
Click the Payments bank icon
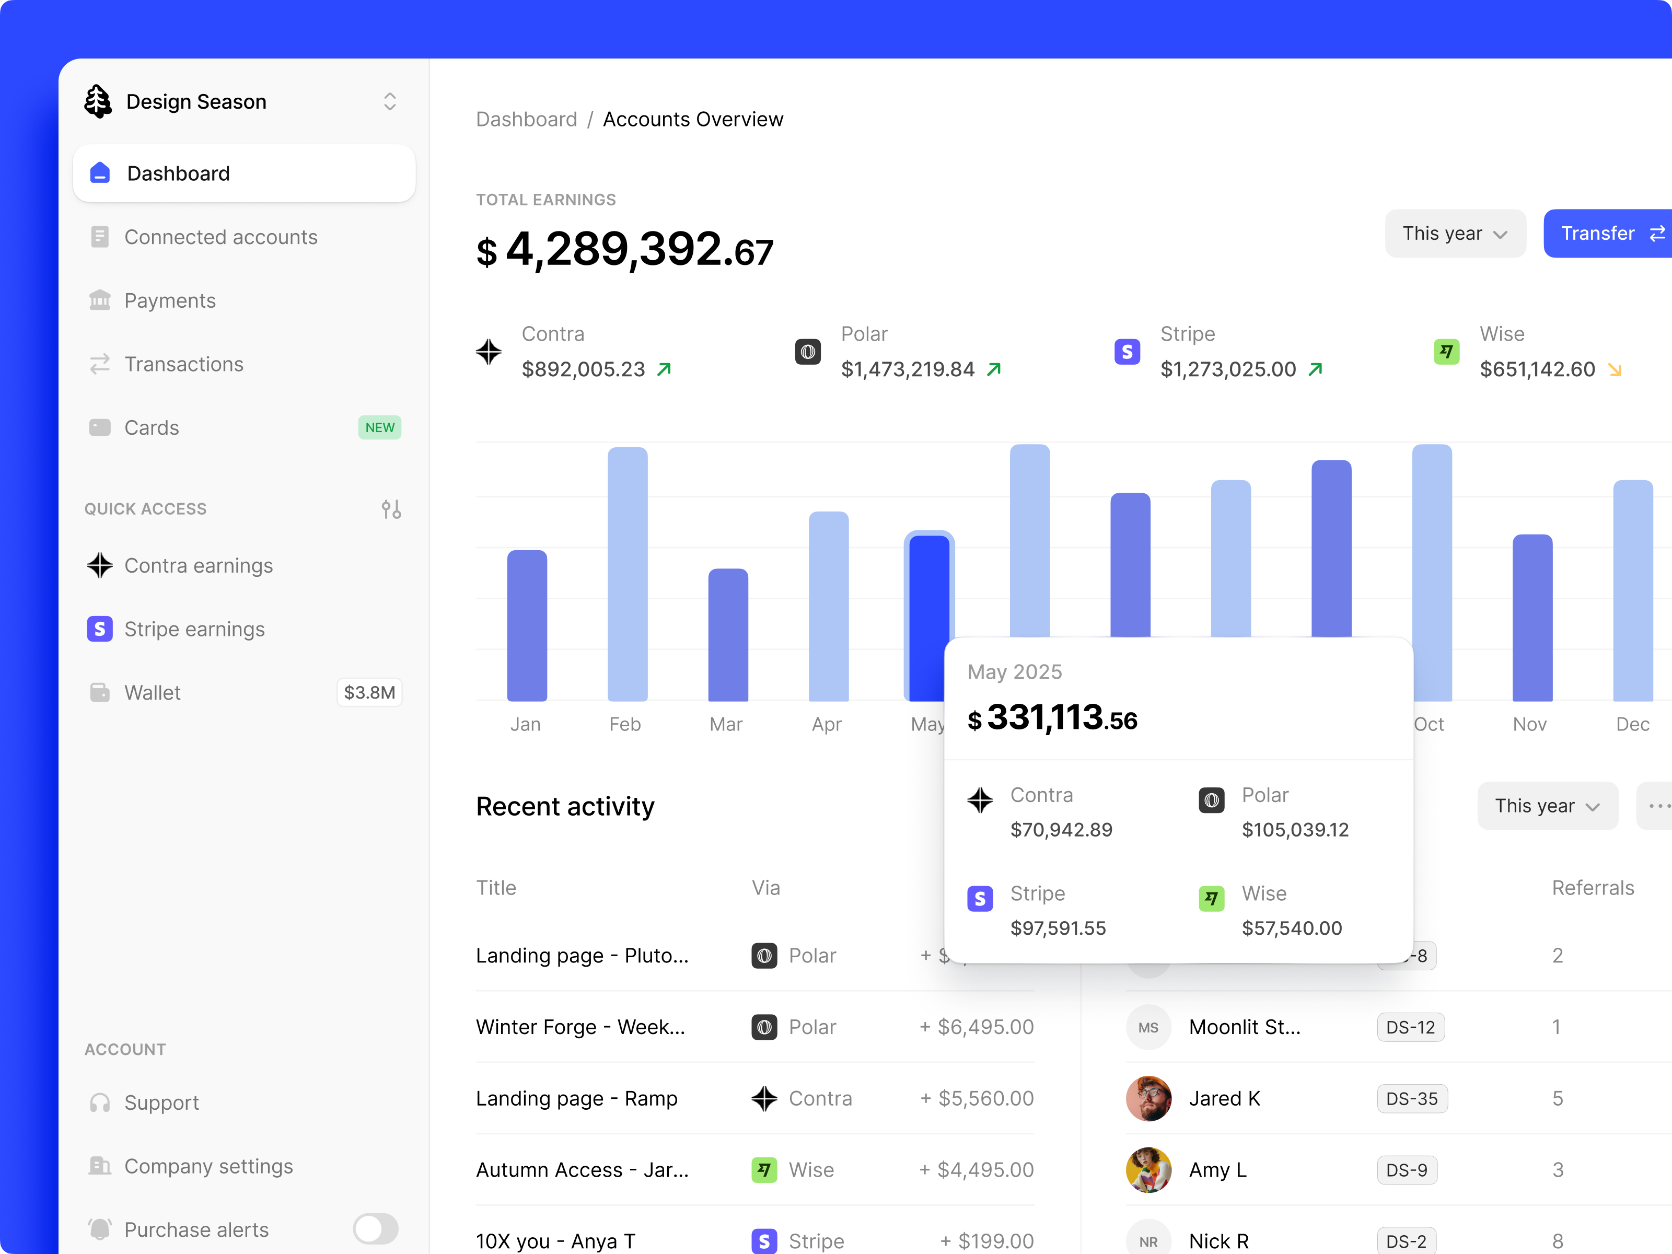click(100, 300)
